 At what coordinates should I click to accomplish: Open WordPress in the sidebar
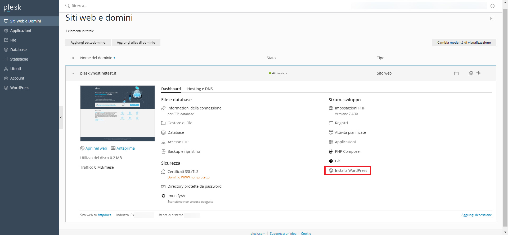29,88
